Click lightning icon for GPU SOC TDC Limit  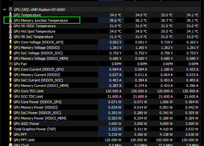[10, 96]
